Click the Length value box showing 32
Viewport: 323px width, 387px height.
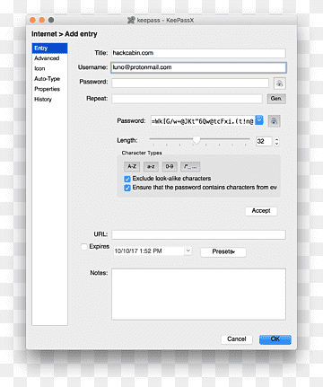pyautogui.click(x=264, y=141)
